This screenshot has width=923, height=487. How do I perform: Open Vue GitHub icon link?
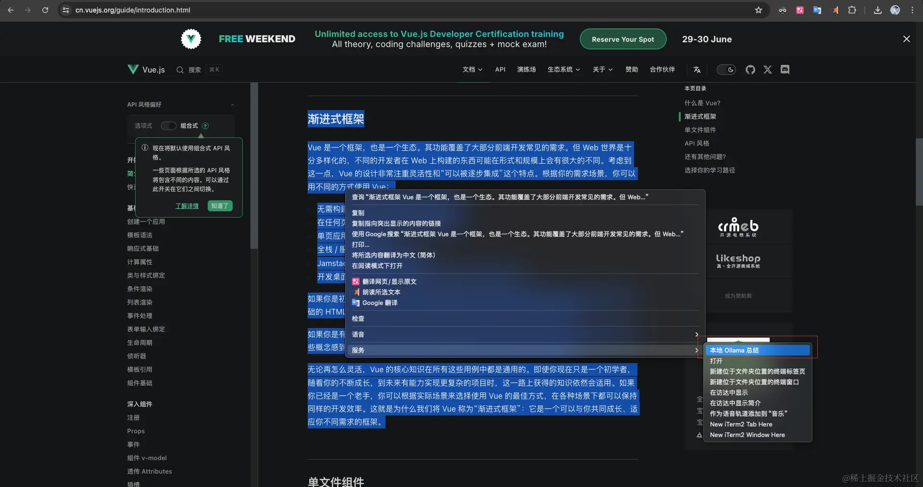pyautogui.click(x=750, y=70)
